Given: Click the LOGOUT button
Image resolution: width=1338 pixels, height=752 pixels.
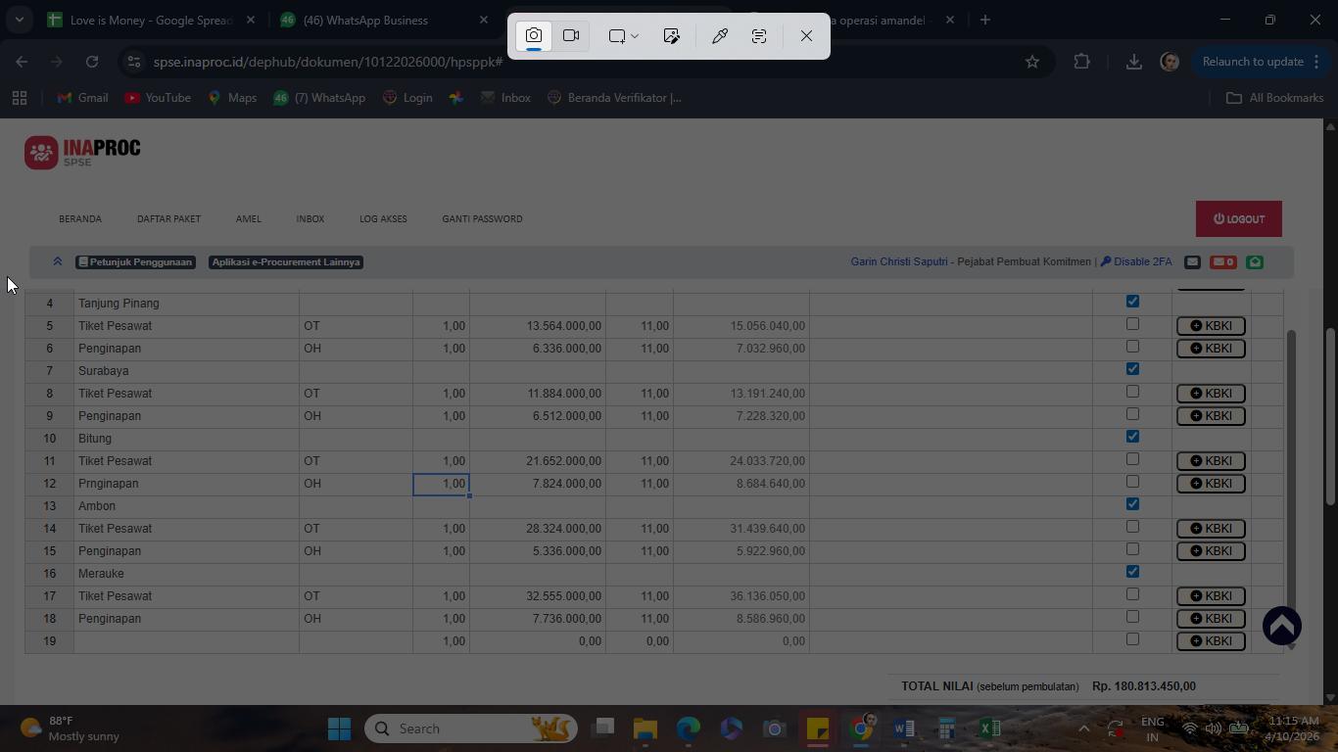Looking at the screenshot, I should [x=1239, y=219].
